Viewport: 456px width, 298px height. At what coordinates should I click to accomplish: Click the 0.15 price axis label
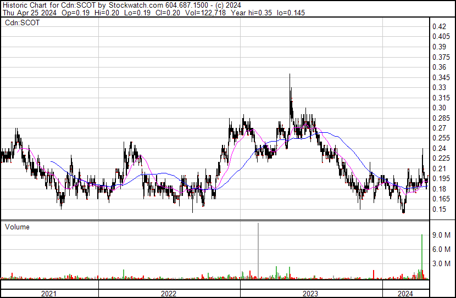coord(439,209)
